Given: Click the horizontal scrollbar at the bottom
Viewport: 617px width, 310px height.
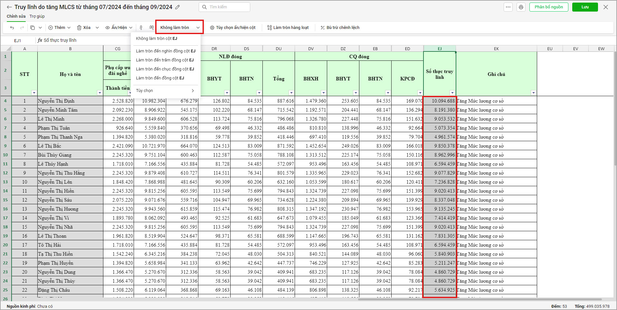Looking at the screenshot, I should pyautogui.click(x=480, y=299).
